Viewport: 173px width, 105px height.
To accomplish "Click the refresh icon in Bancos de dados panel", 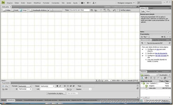I will (x=170, y=43).
